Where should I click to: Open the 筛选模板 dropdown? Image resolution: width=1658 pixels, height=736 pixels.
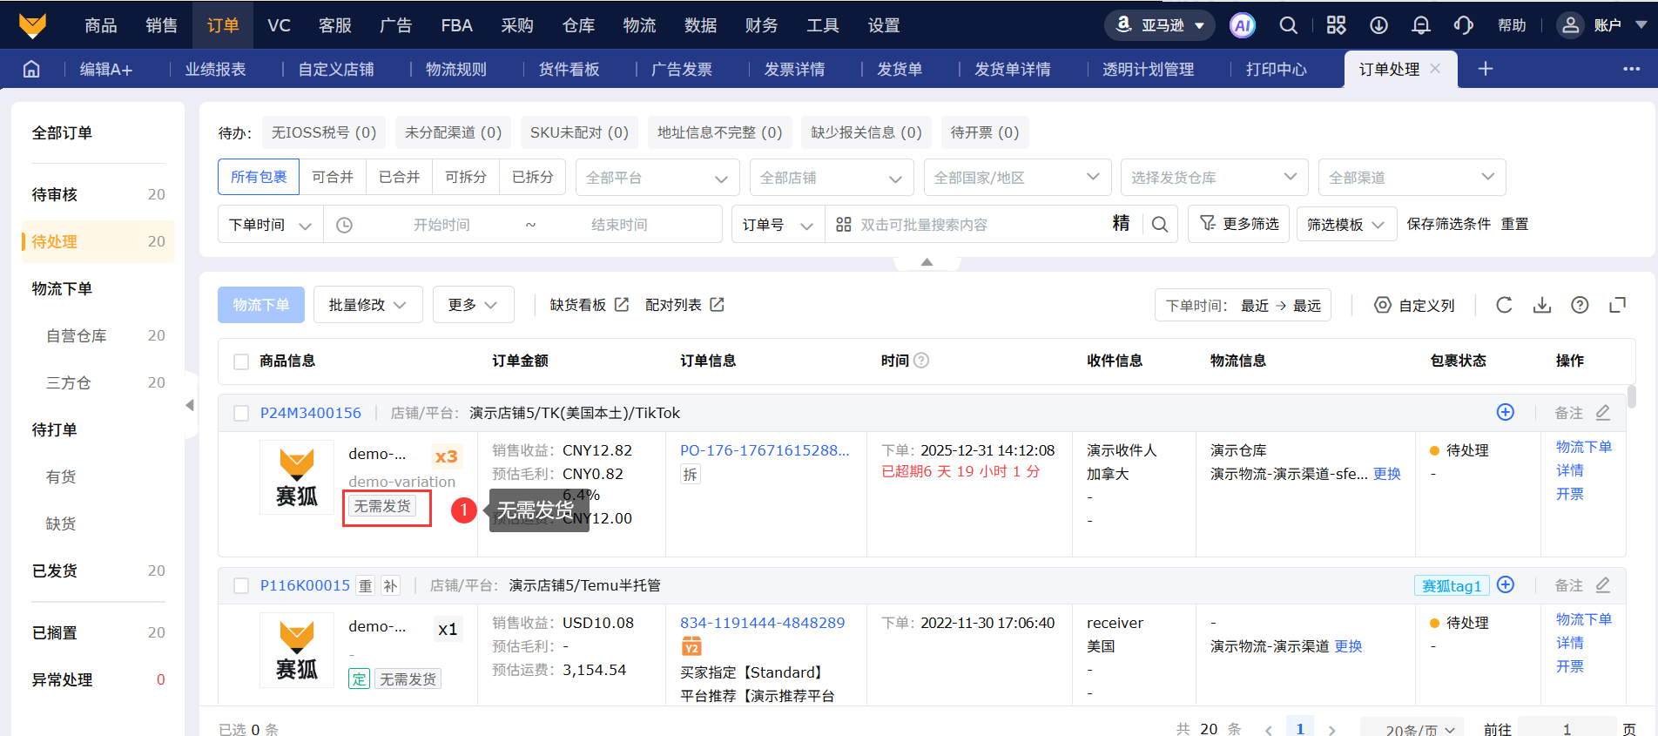click(x=1346, y=225)
